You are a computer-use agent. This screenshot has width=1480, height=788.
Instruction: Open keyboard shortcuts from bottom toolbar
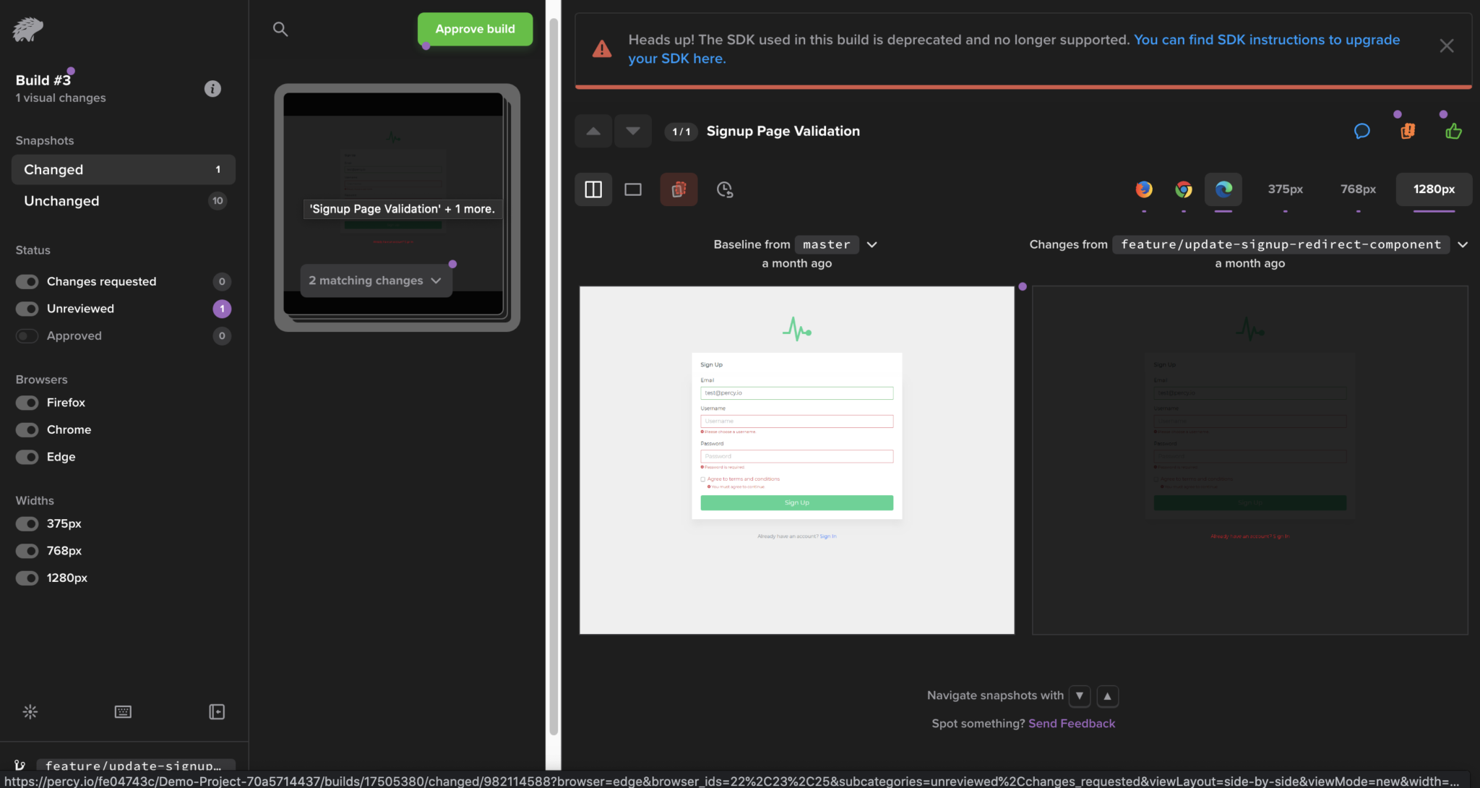point(123,711)
